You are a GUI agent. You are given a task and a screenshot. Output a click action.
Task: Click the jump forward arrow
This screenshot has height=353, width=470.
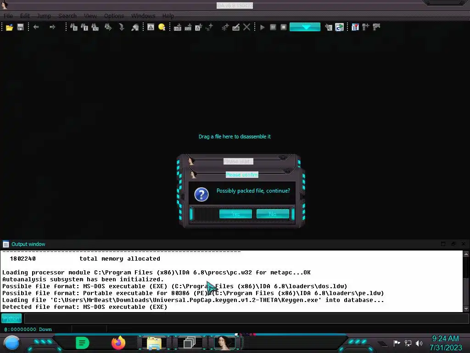coord(52,27)
